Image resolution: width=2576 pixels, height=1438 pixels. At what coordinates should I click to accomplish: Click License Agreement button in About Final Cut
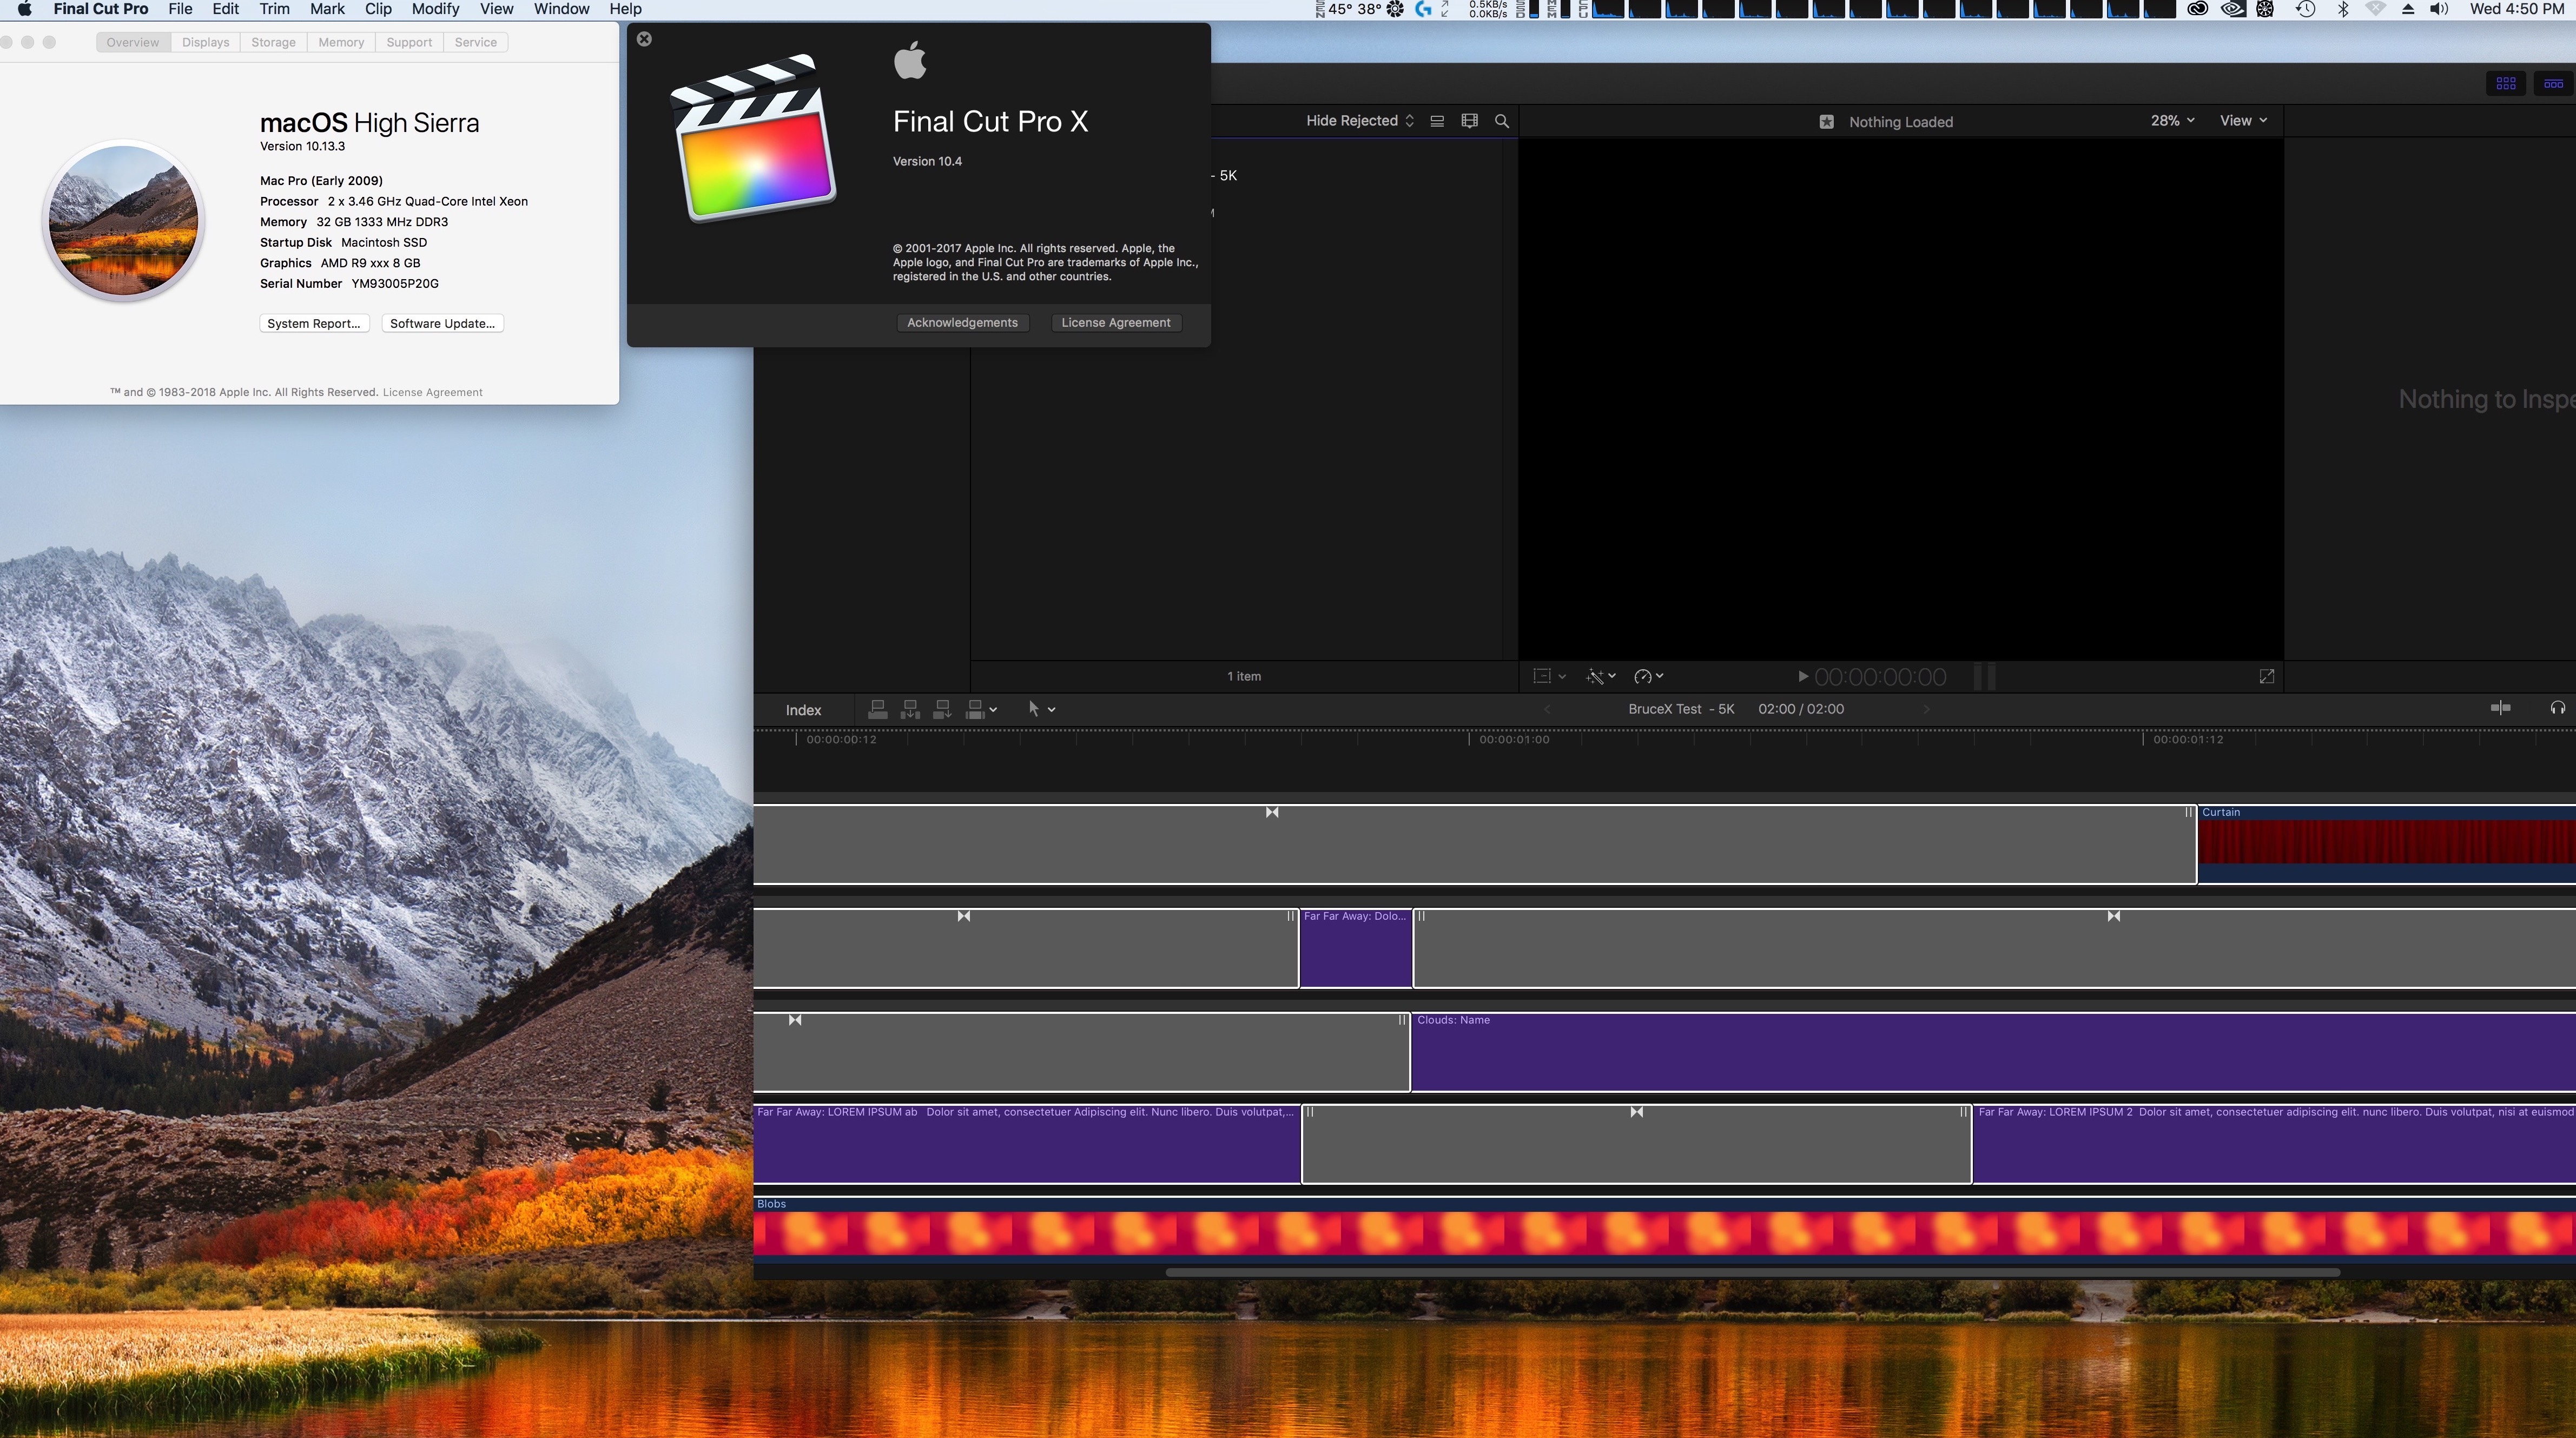(1115, 323)
